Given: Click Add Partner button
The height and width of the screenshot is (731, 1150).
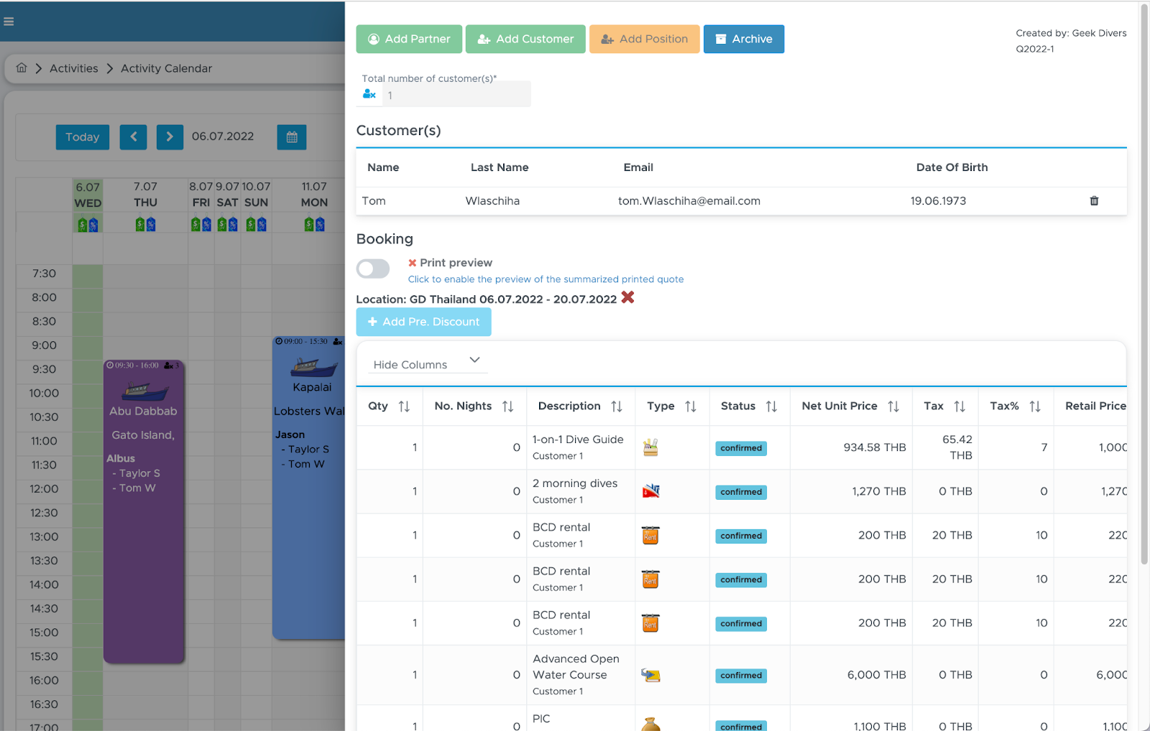Looking at the screenshot, I should (x=409, y=39).
